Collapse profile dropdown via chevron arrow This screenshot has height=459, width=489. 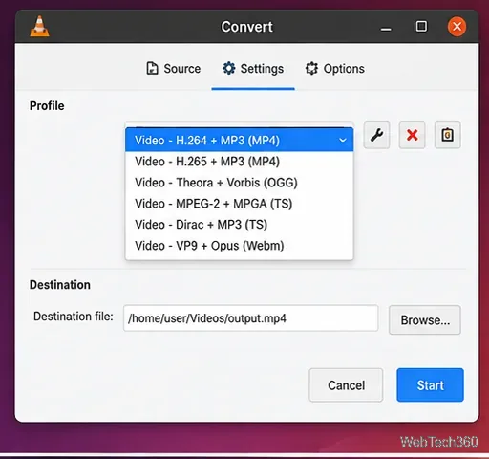tap(343, 141)
